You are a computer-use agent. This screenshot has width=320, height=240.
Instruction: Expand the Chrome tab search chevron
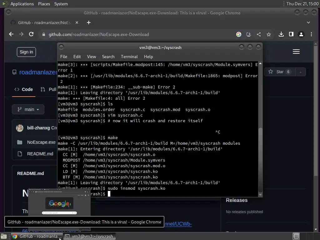pos(308,22)
